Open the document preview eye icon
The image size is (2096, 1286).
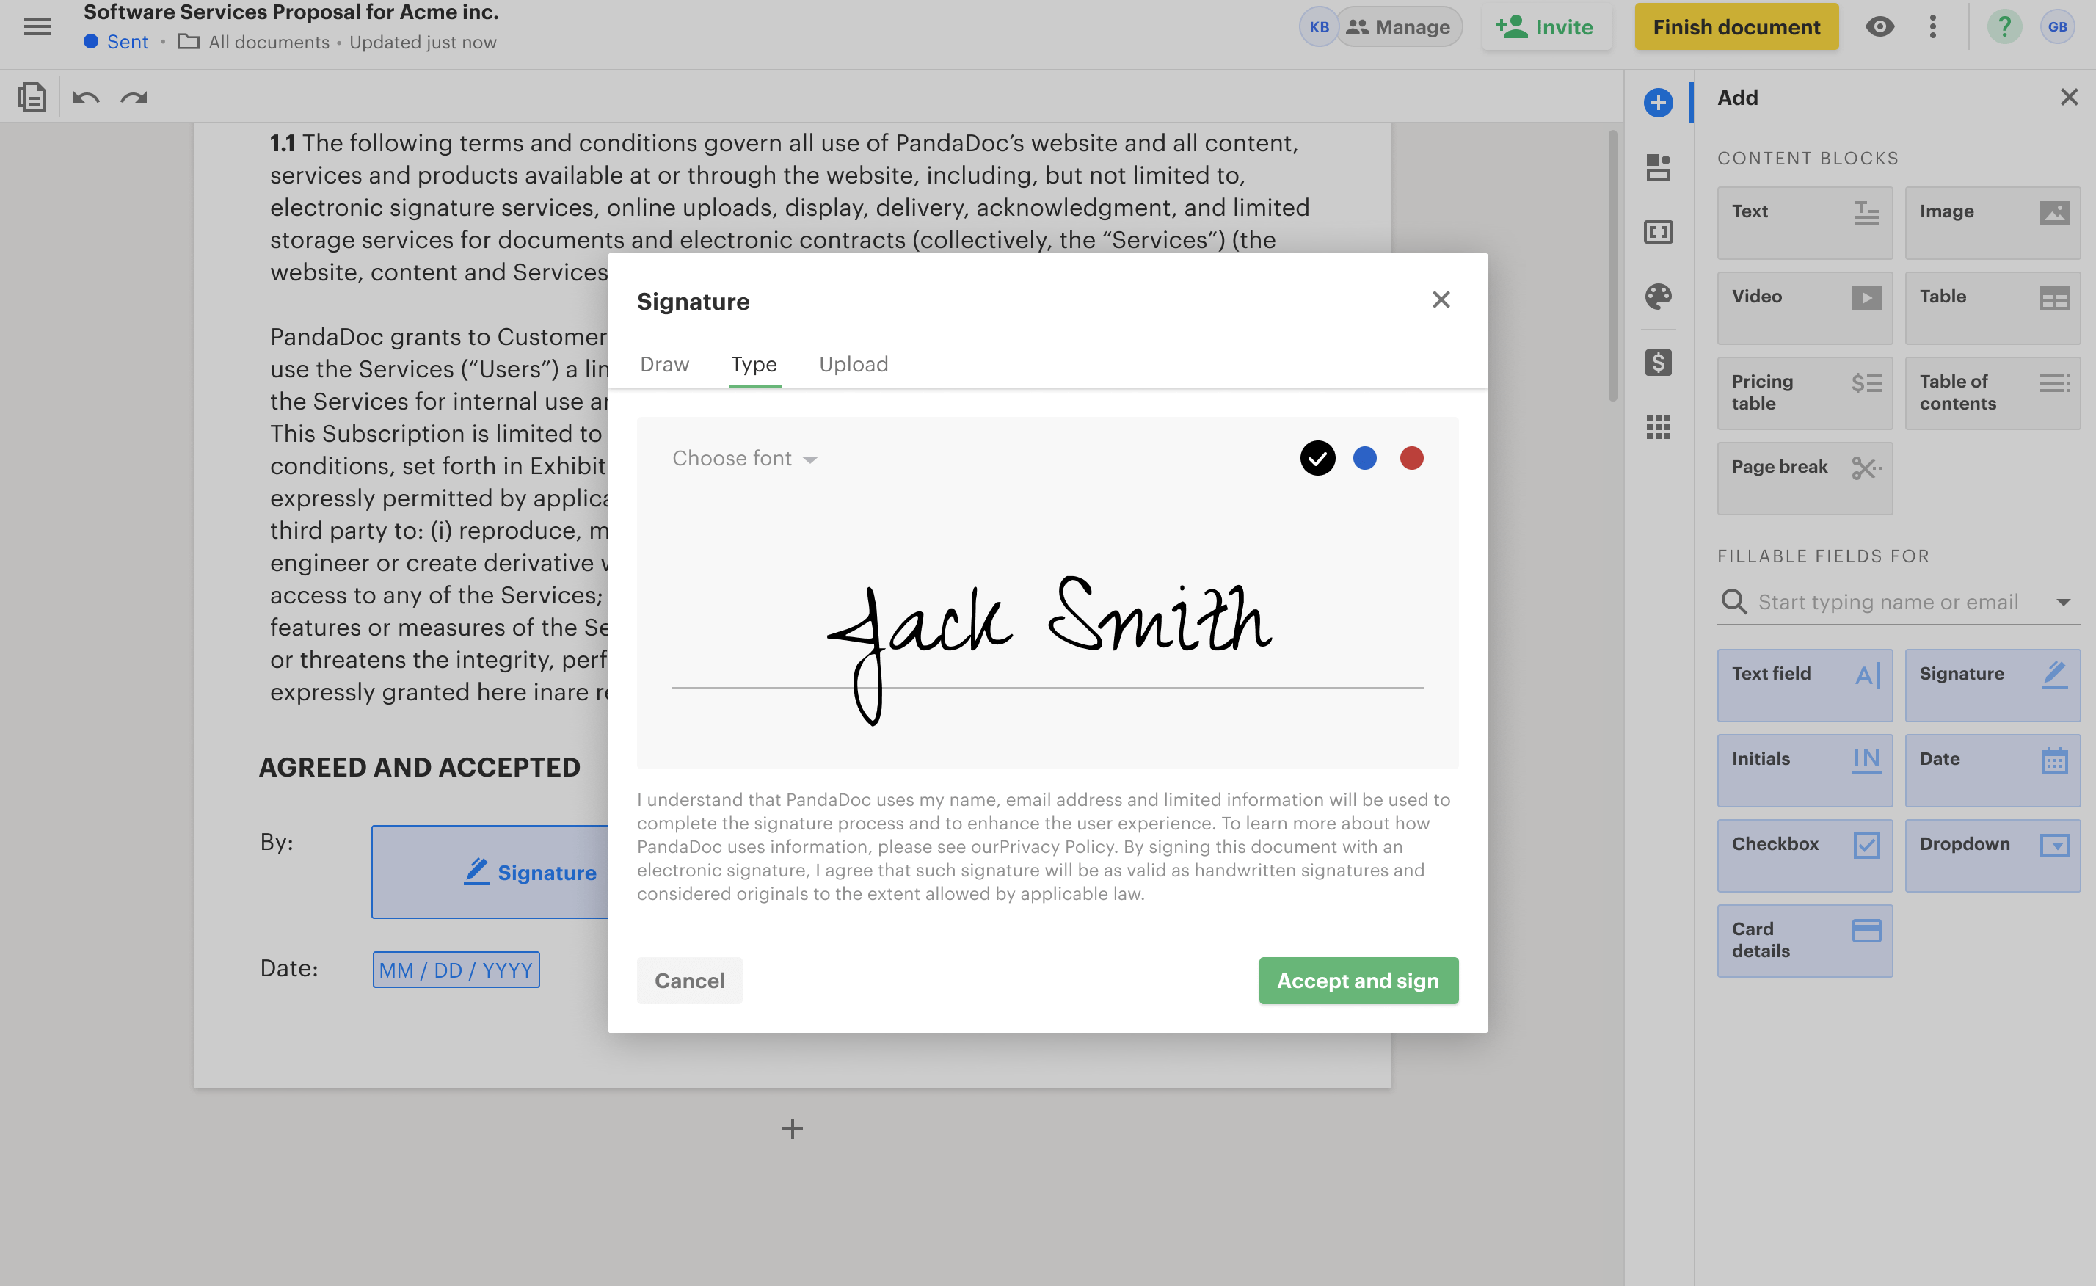[1879, 27]
